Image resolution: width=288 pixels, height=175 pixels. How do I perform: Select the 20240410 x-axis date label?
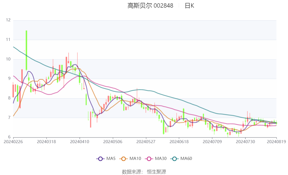click(79, 142)
